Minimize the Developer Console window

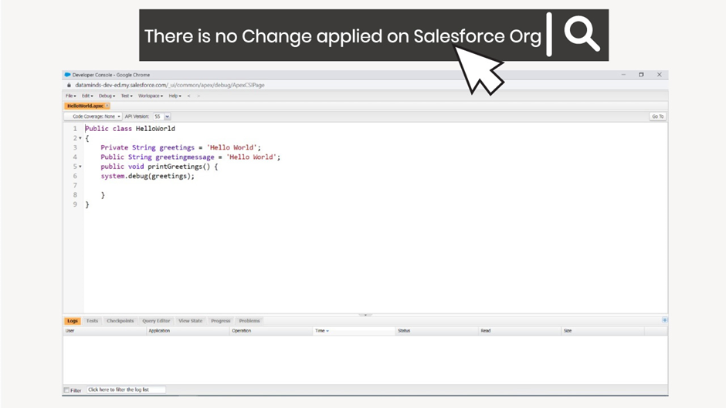pos(623,75)
